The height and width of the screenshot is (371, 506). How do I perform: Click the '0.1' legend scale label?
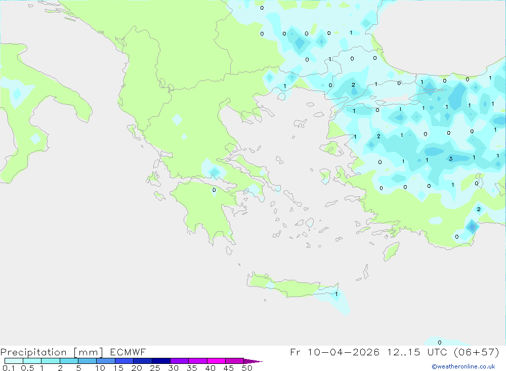[x=9, y=368]
